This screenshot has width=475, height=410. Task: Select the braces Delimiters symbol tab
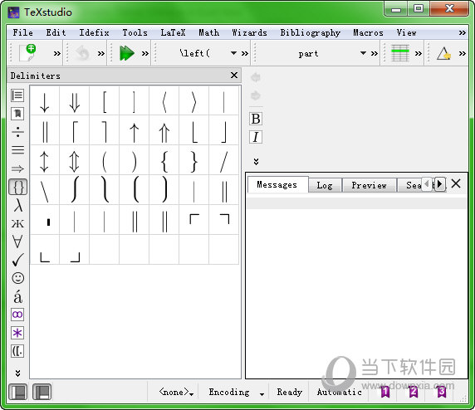point(18,187)
